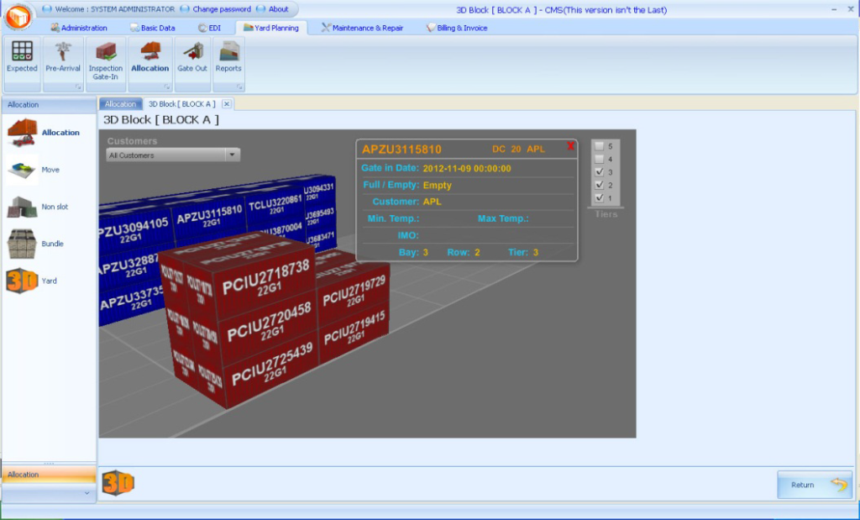The width and height of the screenshot is (860, 520).
Task: Open the All Customers dropdown
Action: [173, 155]
